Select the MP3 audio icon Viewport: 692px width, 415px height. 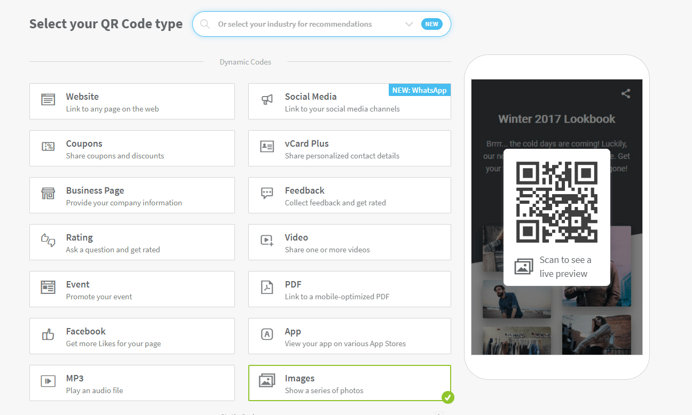(x=48, y=381)
